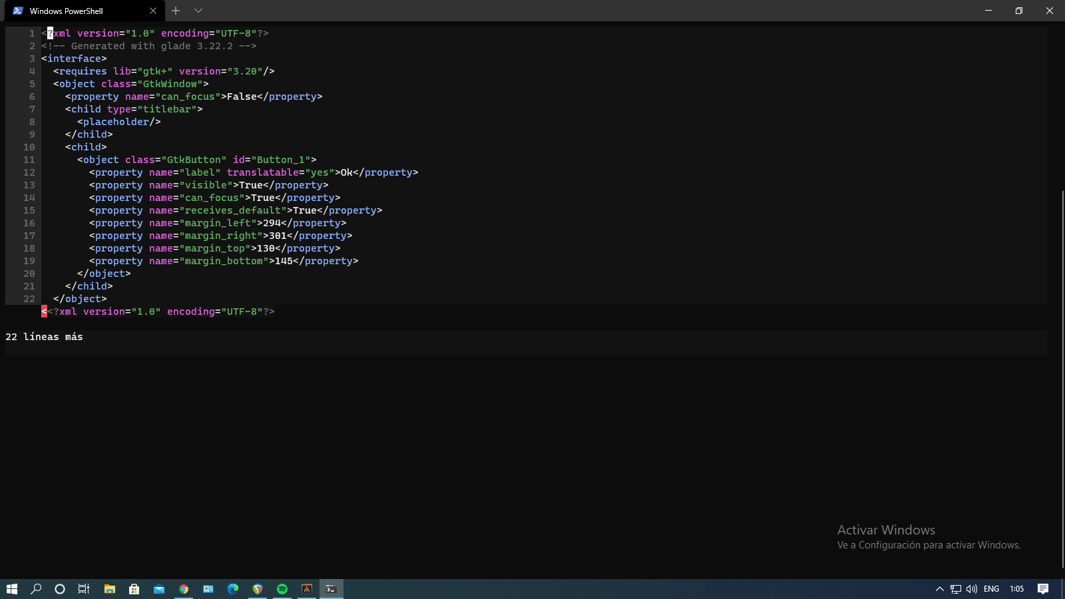This screenshot has width=1065, height=599.
Task: Open Google Chrome from the taskbar
Action: [x=184, y=589]
